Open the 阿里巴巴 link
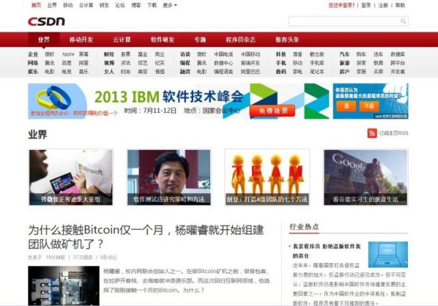 pos(250,72)
